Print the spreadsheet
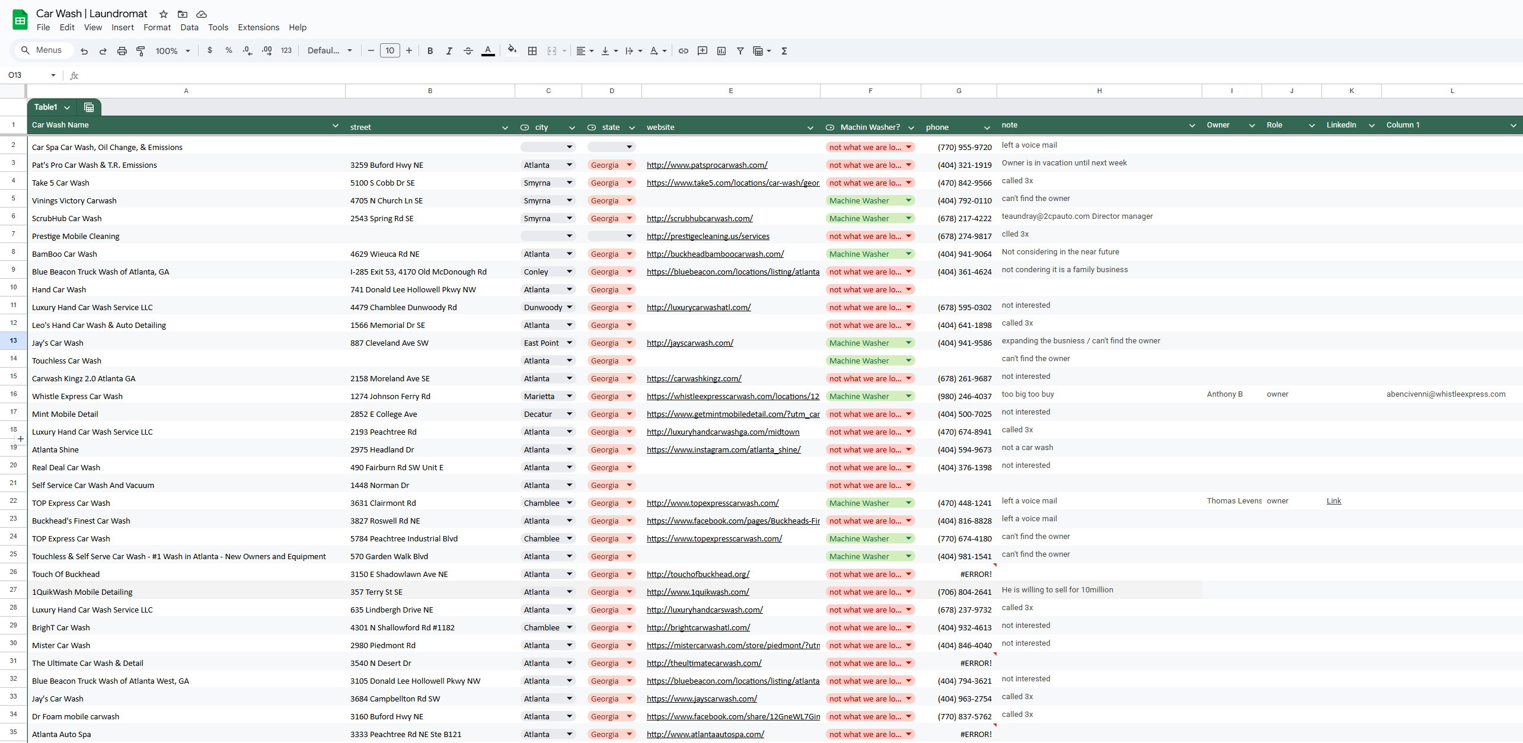 click(122, 51)
